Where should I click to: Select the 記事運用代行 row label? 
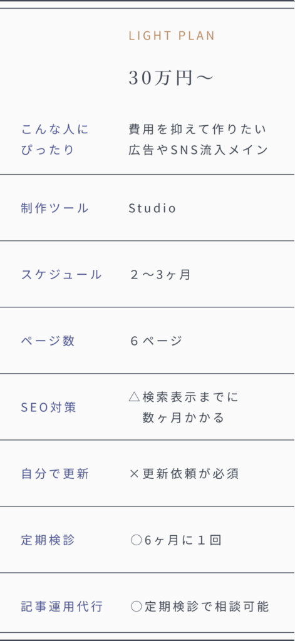click(x=62, y=607)
